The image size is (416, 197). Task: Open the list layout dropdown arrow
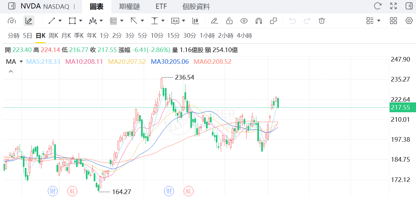point(379,21)
